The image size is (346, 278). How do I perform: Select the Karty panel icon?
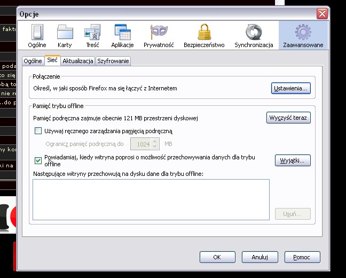(x=65, y=33)
